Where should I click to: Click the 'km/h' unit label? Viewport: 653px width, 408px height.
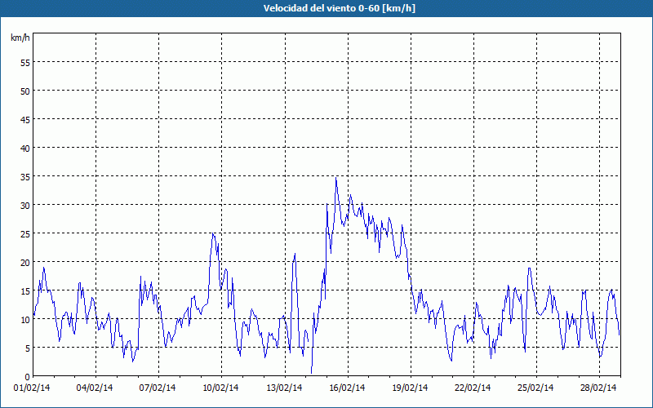coord(20,38)
